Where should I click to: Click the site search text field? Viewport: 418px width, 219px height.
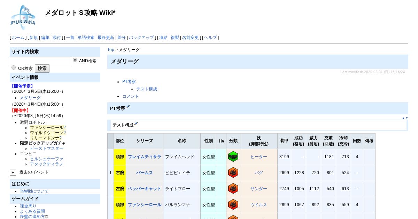40,60
